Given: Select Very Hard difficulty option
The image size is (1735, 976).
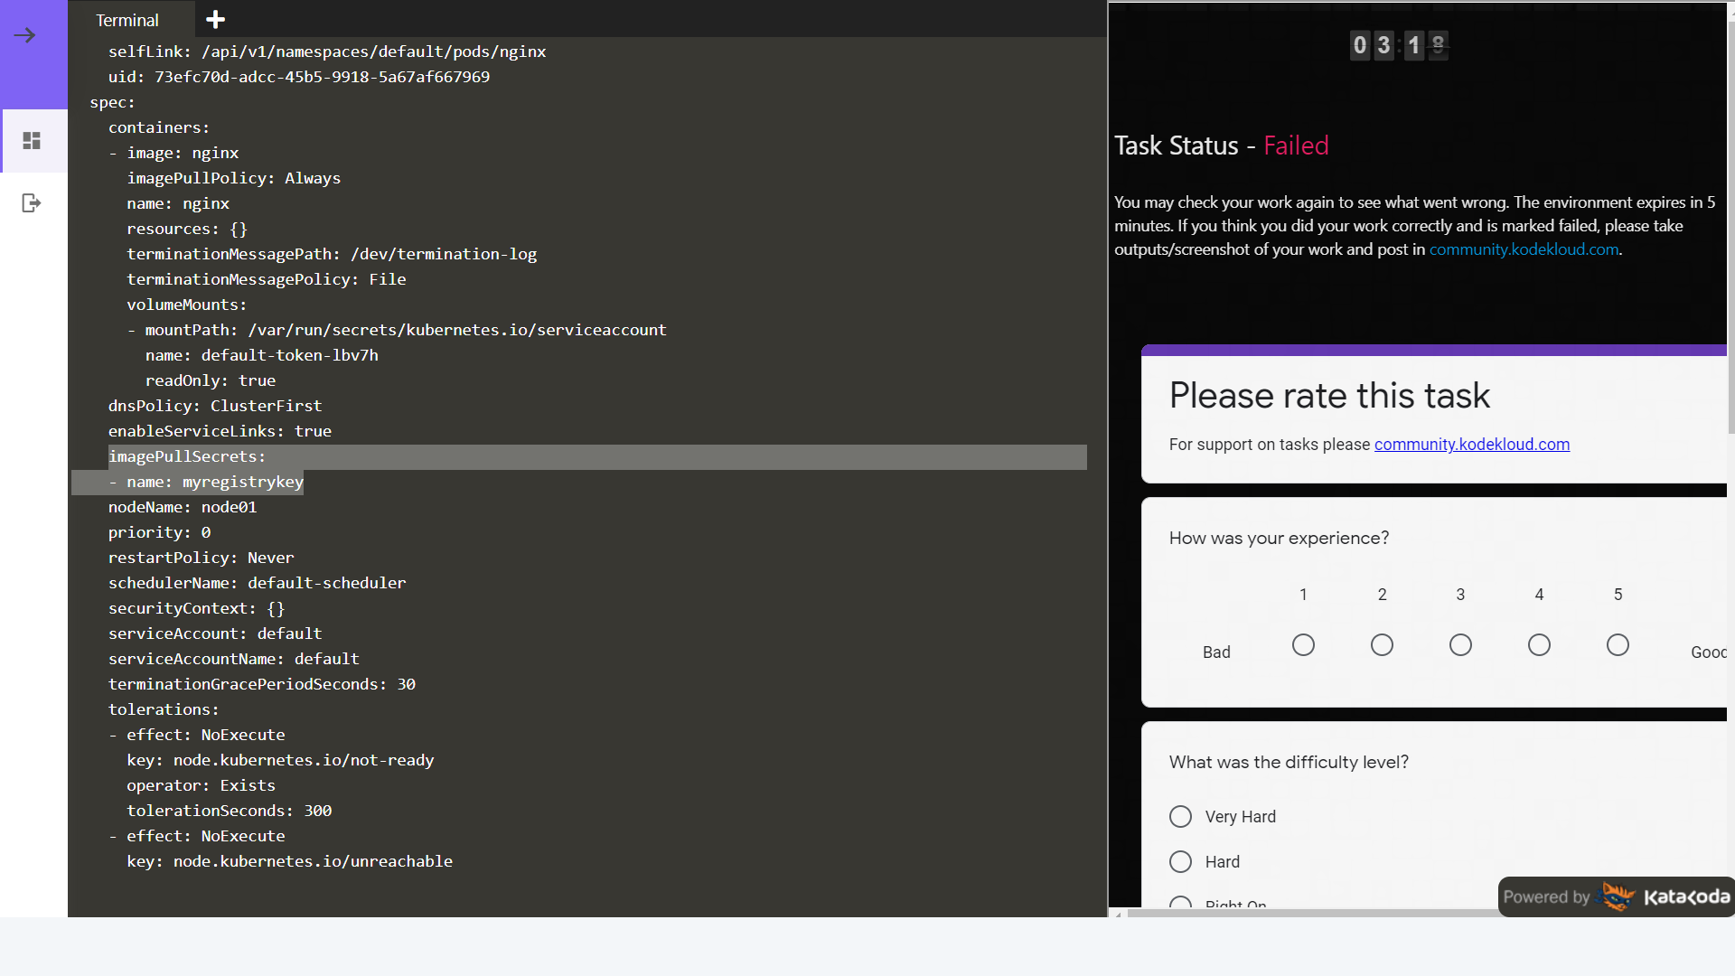Looking at the screenshot, I should pos(1180,817).
